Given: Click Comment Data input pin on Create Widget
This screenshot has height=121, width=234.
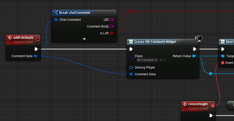Looking at the screenshot, I should [131, 74].
